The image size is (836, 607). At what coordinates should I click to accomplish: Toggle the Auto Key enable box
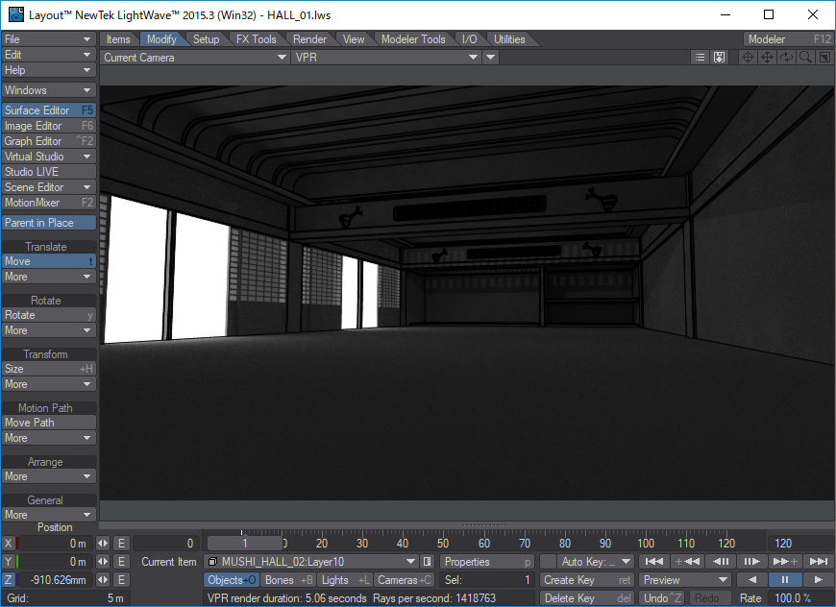coord(548,561)
